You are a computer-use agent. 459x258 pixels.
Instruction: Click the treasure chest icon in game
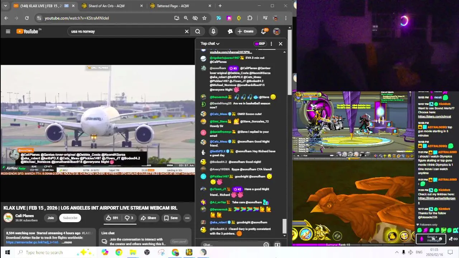[x=404, y=236]
